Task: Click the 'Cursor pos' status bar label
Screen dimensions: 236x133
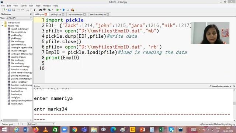Action: coord(7,124)
